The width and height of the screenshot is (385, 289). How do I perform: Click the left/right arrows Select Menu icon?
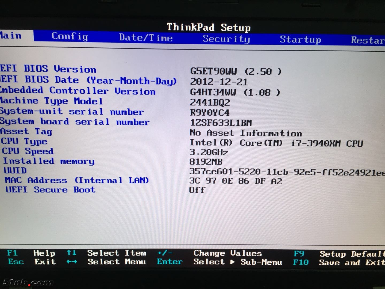(71, 262)
